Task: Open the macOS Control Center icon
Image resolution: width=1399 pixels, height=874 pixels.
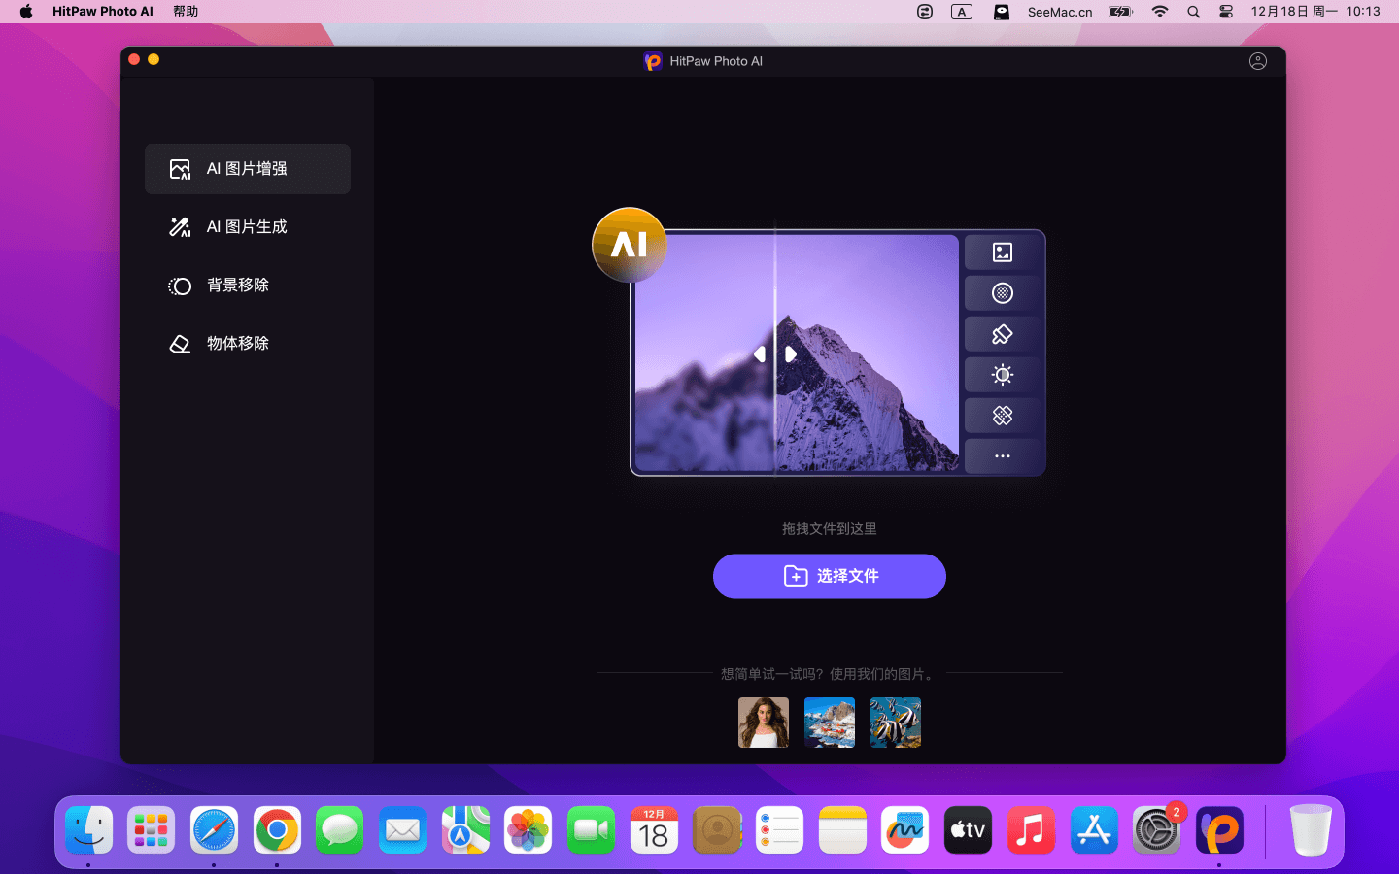Action: (x=1226, y=12)
